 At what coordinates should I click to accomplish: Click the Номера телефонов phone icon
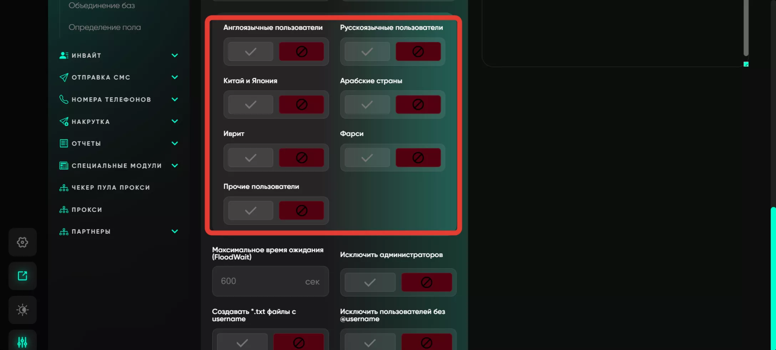tap(64, 99)
